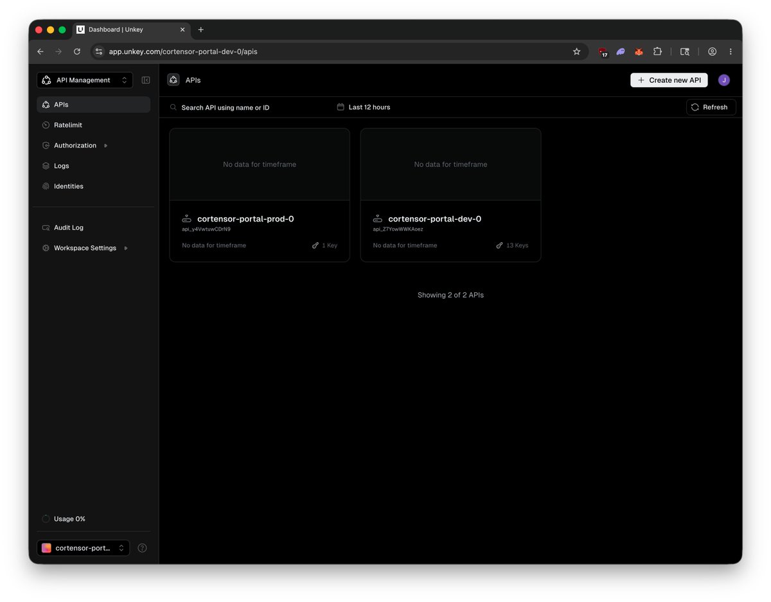Expand the Authorization submenu arrow
The height and width of the screenshot is (602, 771).
(x=106, y=146)
